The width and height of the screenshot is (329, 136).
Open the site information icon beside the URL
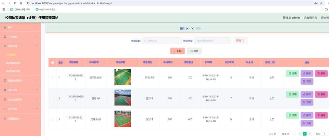tap(28, 3)
